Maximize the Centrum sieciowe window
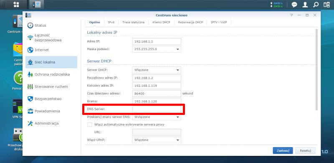 [x=307, y=15]
